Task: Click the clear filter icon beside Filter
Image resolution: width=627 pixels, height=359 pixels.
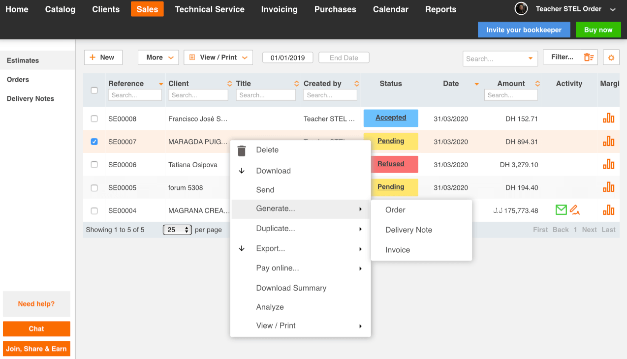Action: (589, 58)
